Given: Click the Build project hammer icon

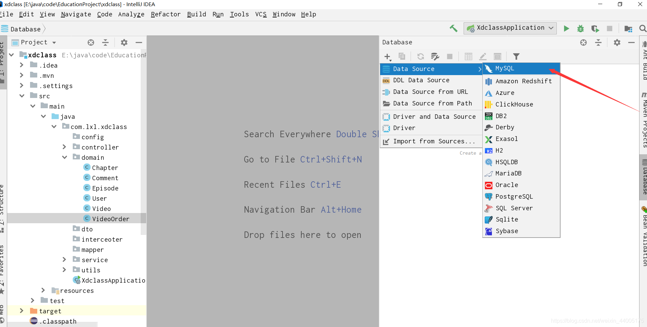Looking at the screenshot, I should (x=453, y=28).
